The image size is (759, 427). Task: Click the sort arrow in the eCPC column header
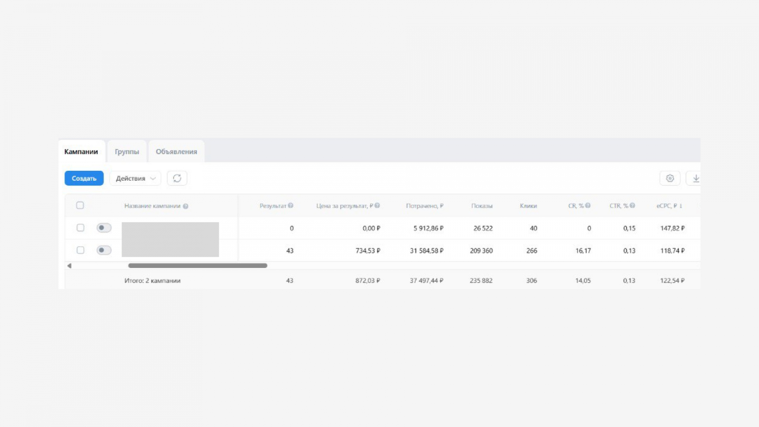(681, 206)
